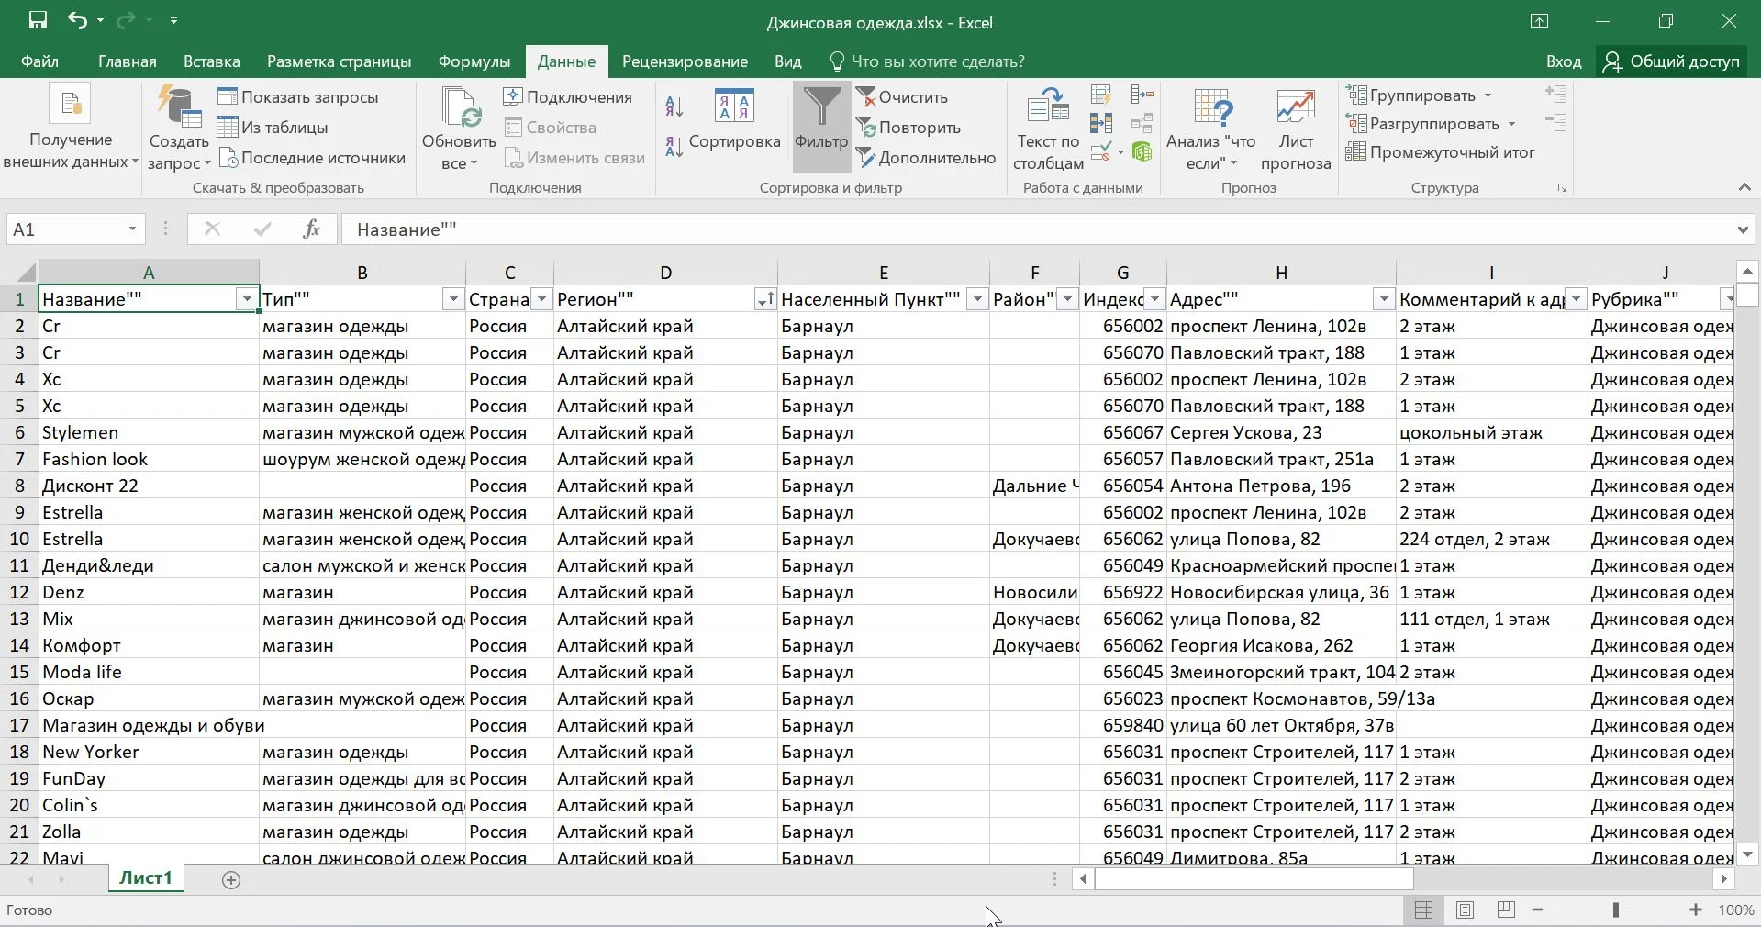The width and height of the screenshot is (1761, 927).
Task: Open the Подключения connections dialog
Action: pos(568,97)
